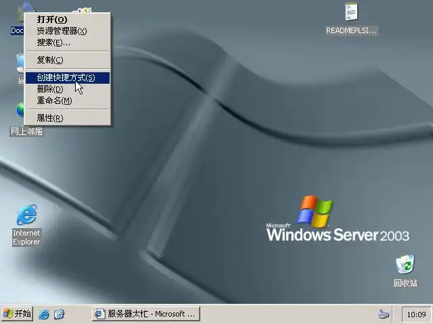Viewport: 433px width, 324px height.
Task: Click the Internet Explorer icon label text
Action: coord(26,237)
